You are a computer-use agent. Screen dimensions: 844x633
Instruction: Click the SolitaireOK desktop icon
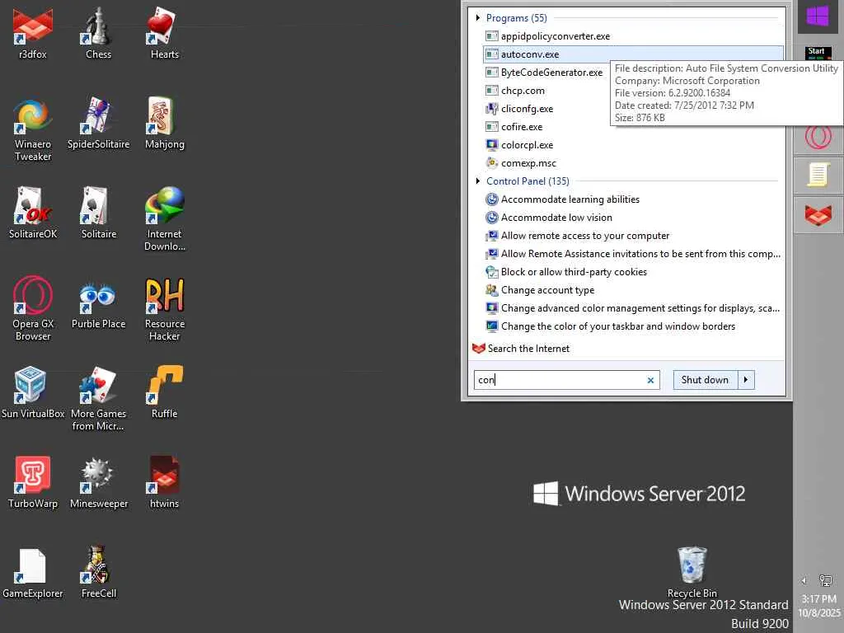click(x=33, y=213)
